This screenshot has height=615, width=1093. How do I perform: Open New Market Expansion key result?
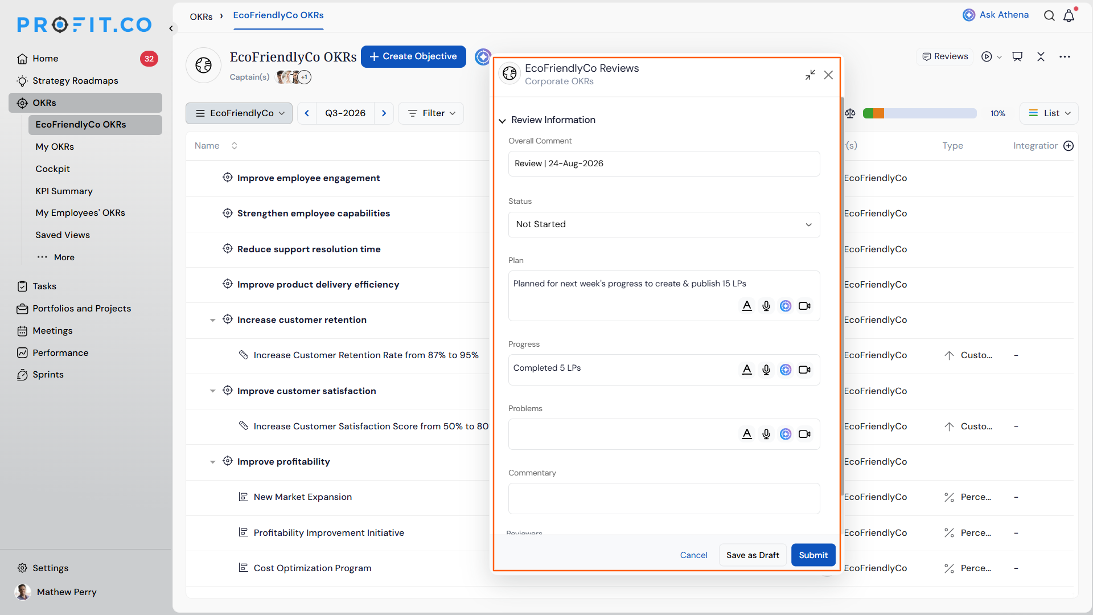point(302,497)
